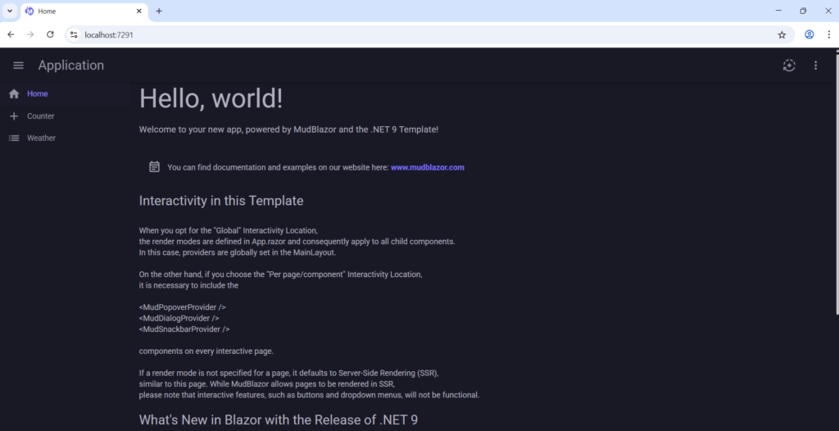This screenshot has width=839, height=431.
Task: Click the browser forward arrow
Action: pos(30,34)
